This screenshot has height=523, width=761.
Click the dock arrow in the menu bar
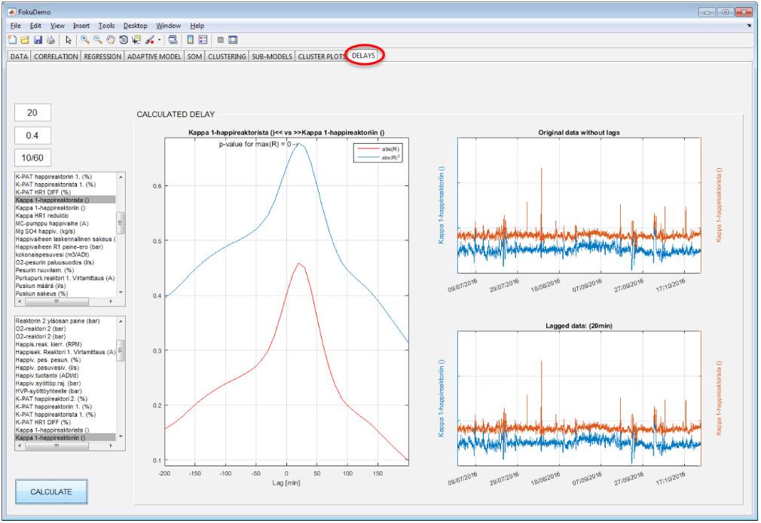point(750,26)
